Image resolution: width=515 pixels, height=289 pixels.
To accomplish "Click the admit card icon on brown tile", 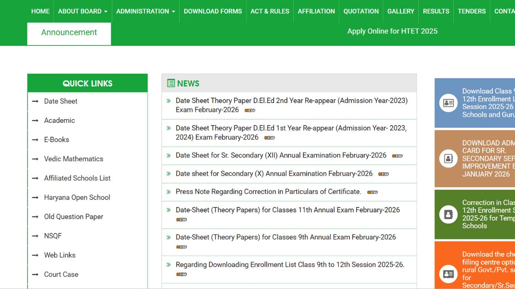I will click(448, 158).
